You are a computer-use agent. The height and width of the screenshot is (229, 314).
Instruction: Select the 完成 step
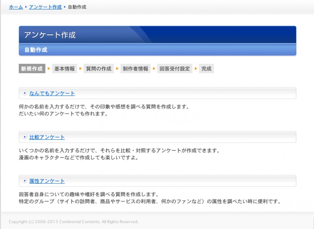206,68
